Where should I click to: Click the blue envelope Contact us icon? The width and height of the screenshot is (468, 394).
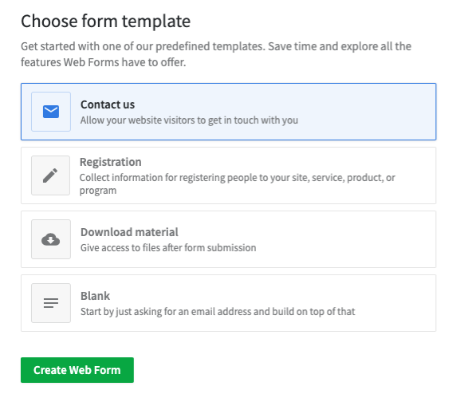pos(51,112)
